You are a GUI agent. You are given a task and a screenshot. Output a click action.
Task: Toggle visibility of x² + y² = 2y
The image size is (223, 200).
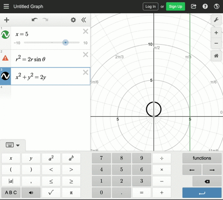(x=6, y=76)
